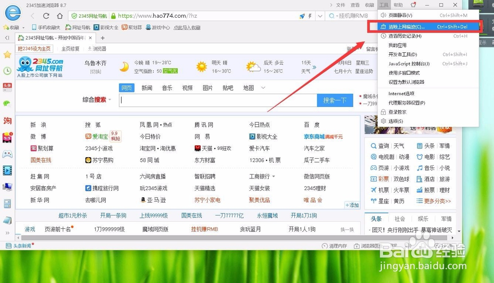Open a new tab with plus button
This screenshot has height=283, width=494.
[102, 38]
